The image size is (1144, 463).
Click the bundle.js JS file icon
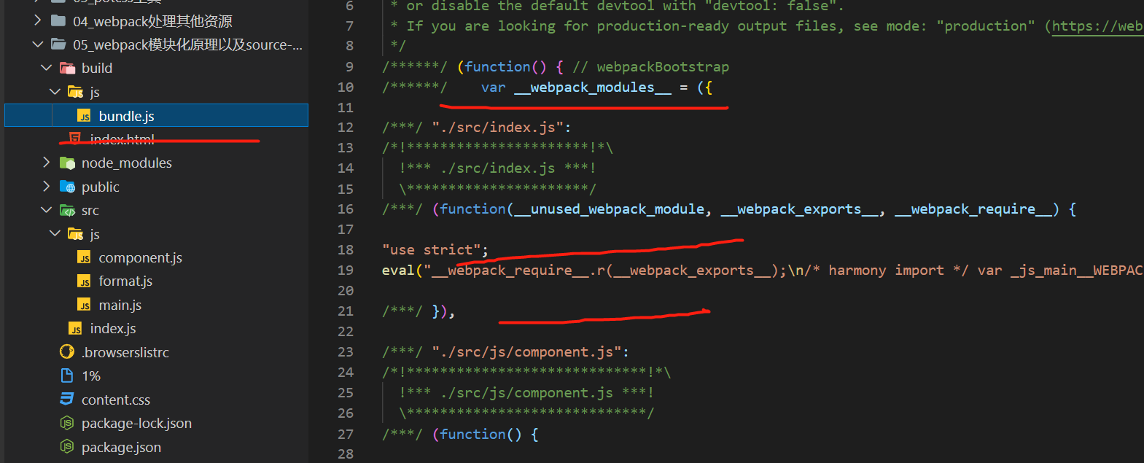pos(85,116)
